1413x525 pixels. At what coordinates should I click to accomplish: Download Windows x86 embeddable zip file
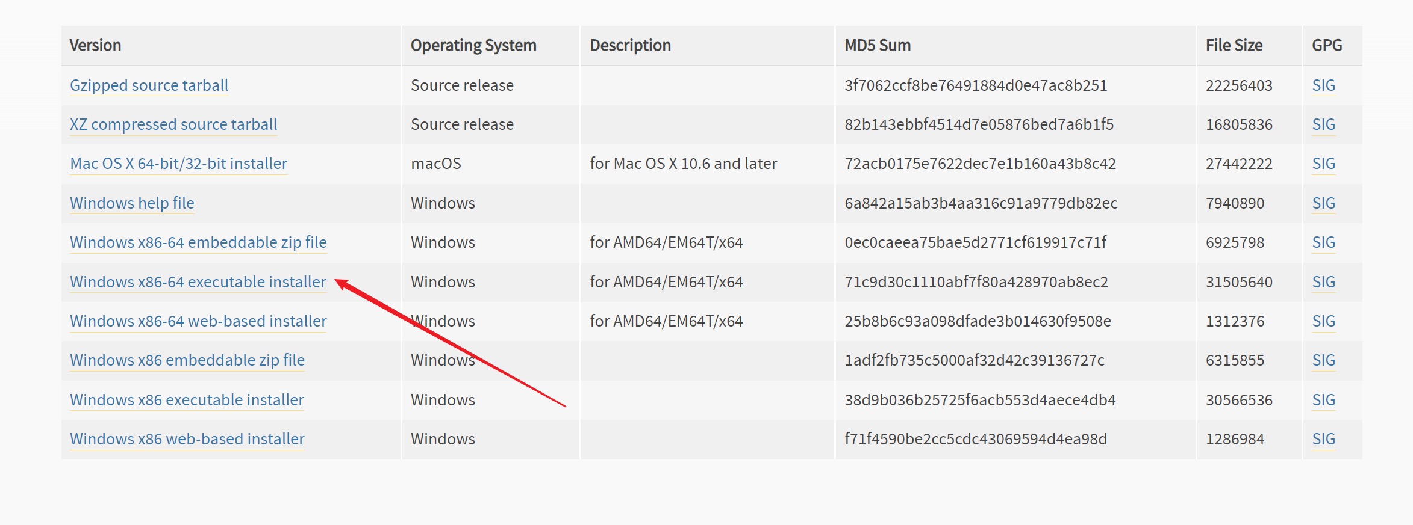click(x=187, y=360)
